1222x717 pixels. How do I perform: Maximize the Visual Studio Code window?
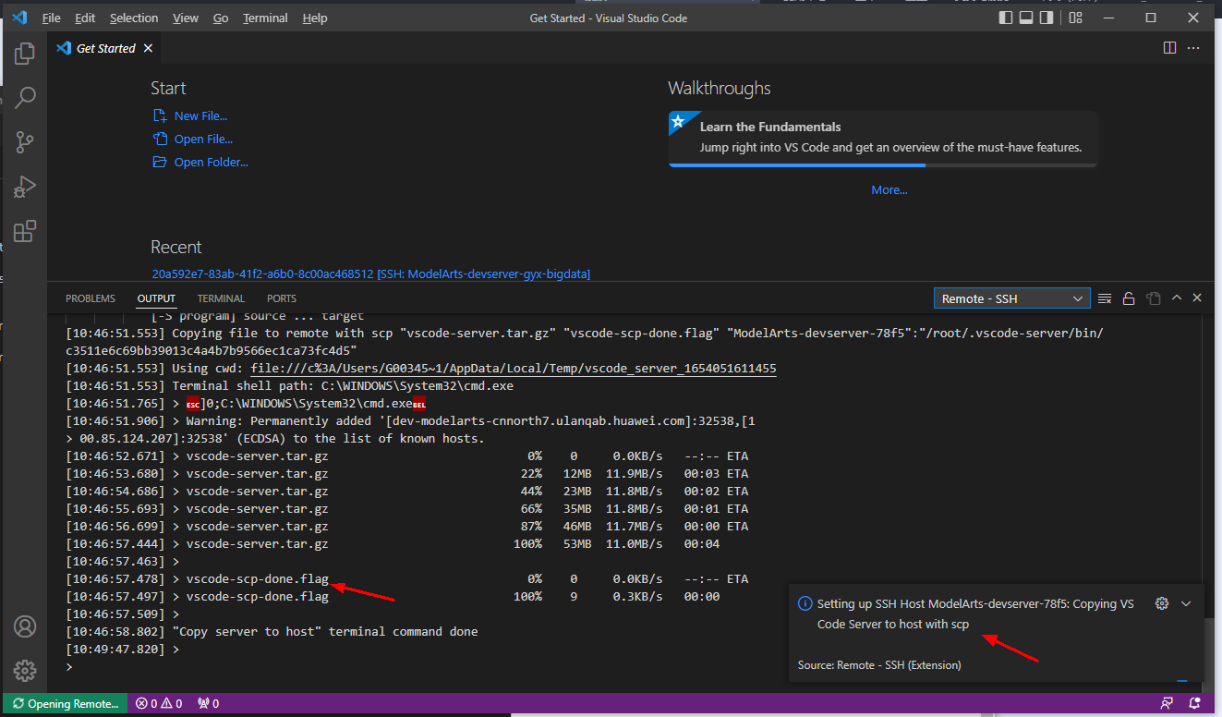click(1151, 18)
